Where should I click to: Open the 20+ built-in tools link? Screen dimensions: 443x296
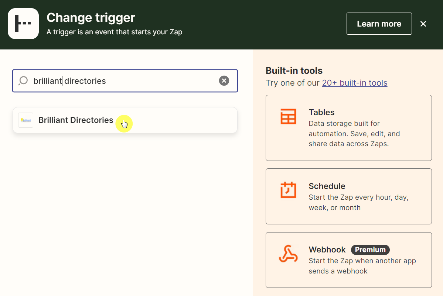tap(355, 83)
